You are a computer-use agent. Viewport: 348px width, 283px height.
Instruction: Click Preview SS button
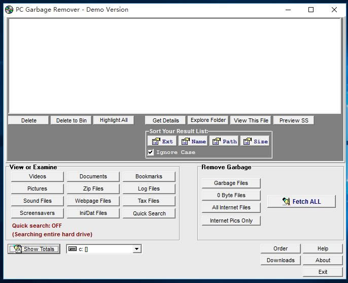(294, 120)
